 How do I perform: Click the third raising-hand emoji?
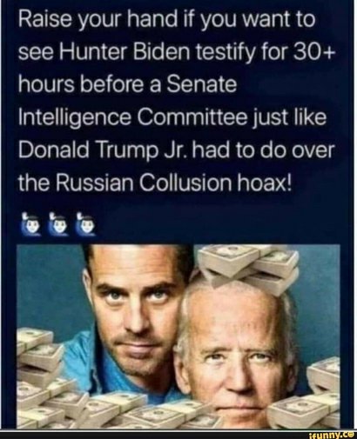(85, 224)
